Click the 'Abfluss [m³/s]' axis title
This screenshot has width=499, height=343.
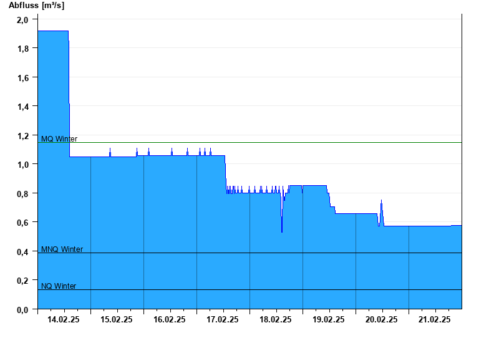(36, 6)
